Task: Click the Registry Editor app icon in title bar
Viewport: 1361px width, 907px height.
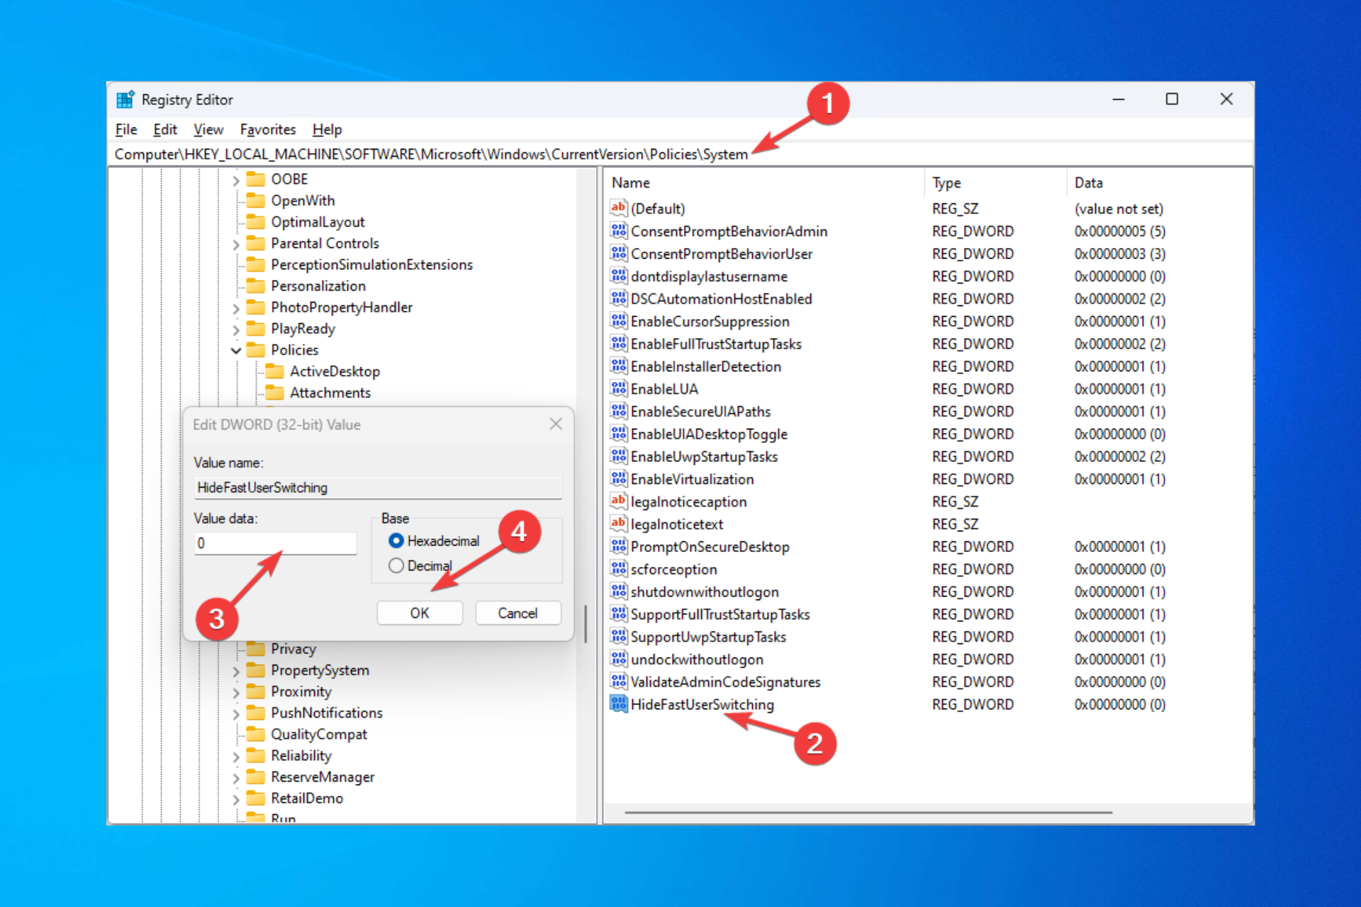Action: click(125, 100)
